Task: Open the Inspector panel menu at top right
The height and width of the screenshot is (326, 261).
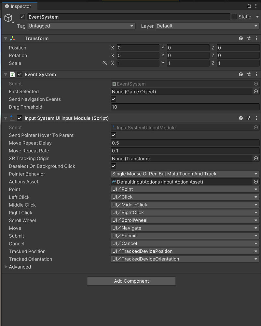Action: (x=256, y=6)
